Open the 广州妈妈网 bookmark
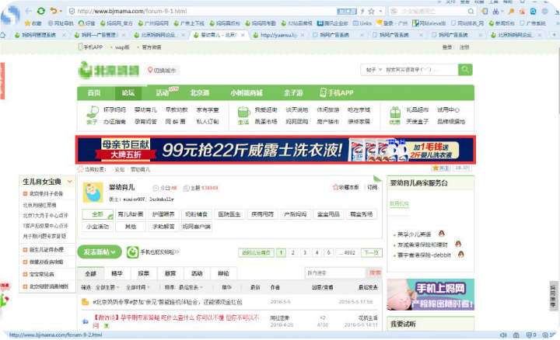Image resolution: width=560 pixels, height=340 pixels. (153, 23)
